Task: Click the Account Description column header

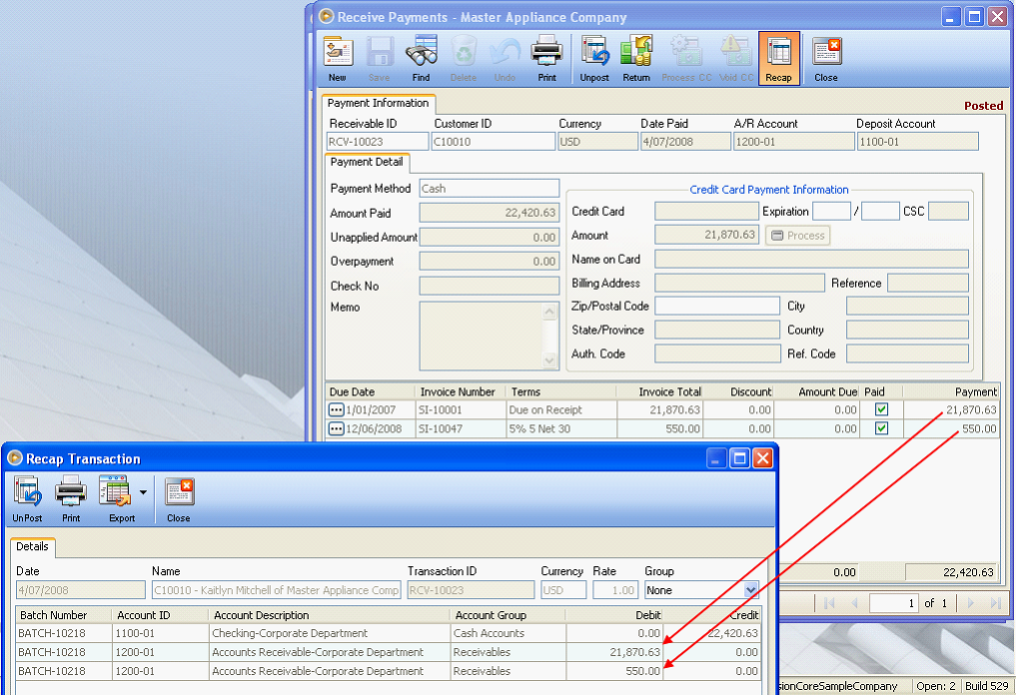Action: (329, 616)
